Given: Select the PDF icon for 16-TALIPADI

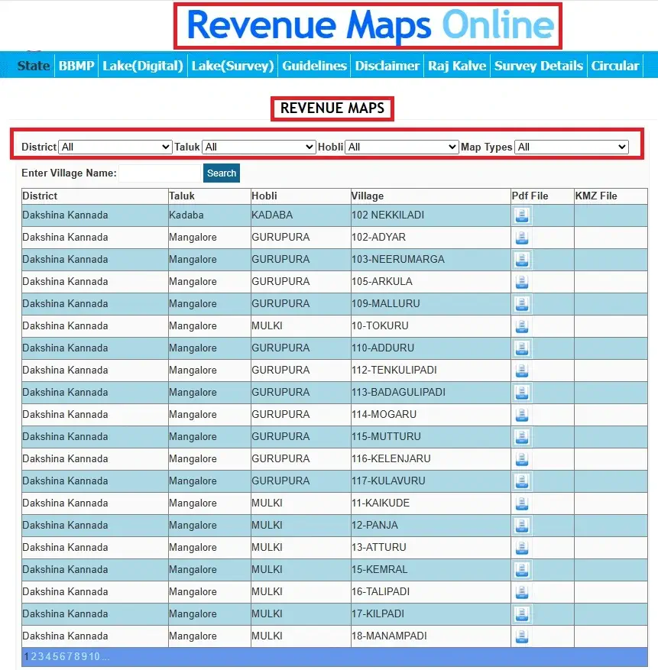Looking at the screenshot, I should pos(522,592).
